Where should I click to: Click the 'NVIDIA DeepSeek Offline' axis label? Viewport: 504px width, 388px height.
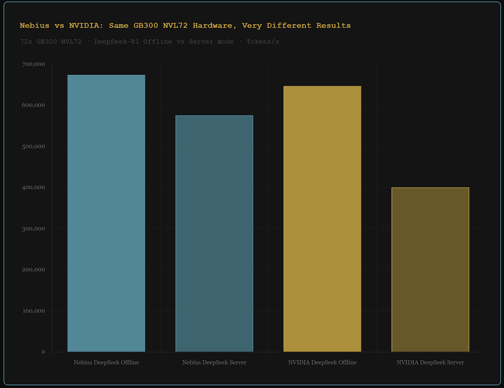click(322, 362)
